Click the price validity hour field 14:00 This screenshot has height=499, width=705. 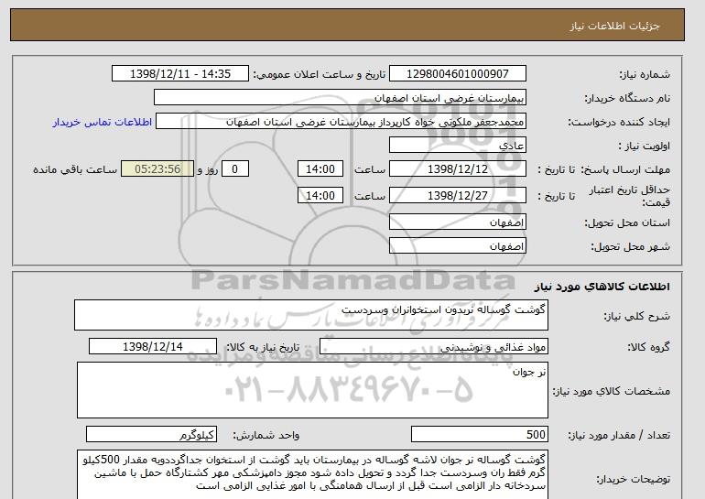pyautogui.click(x=320, y=195)
